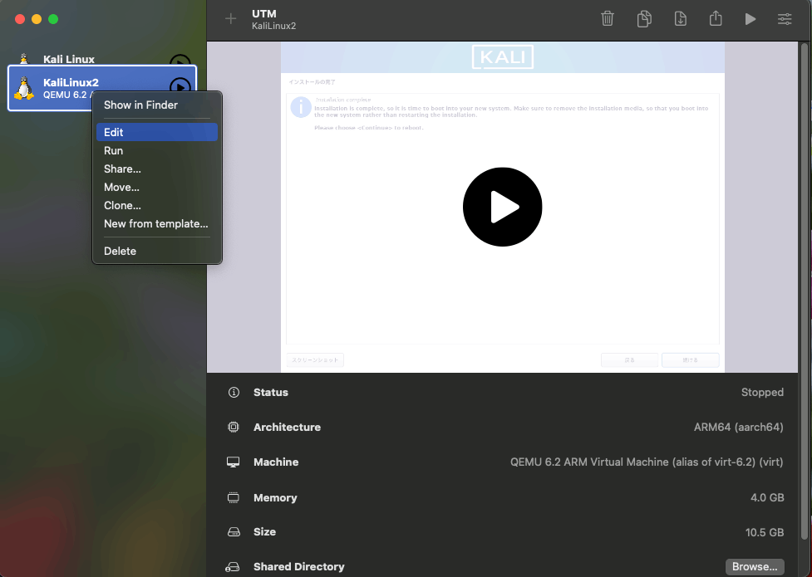Viewport: 812px width, 577px height.
Task: Click the share icon in toolbar
Action: [716, 18]
